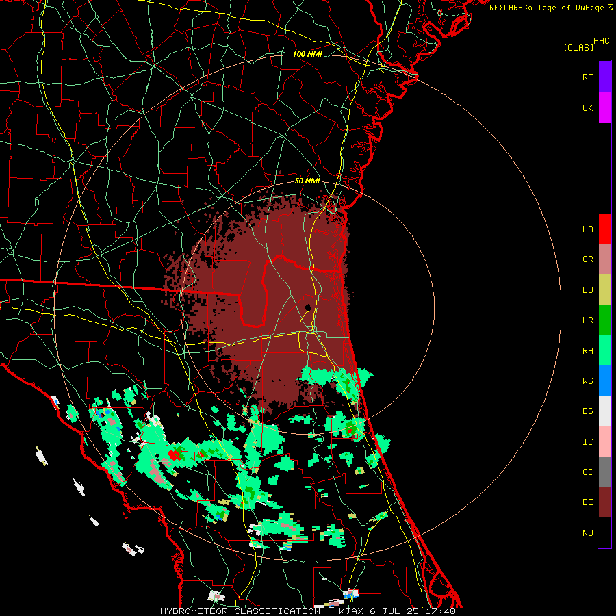616x616 pixels.
Task: Select the GR pink legend swatch
Action: coord(604,259)
